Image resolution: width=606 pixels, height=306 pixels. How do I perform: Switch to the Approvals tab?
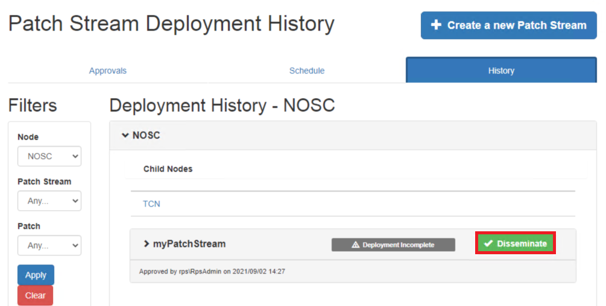tap(108, 70)
